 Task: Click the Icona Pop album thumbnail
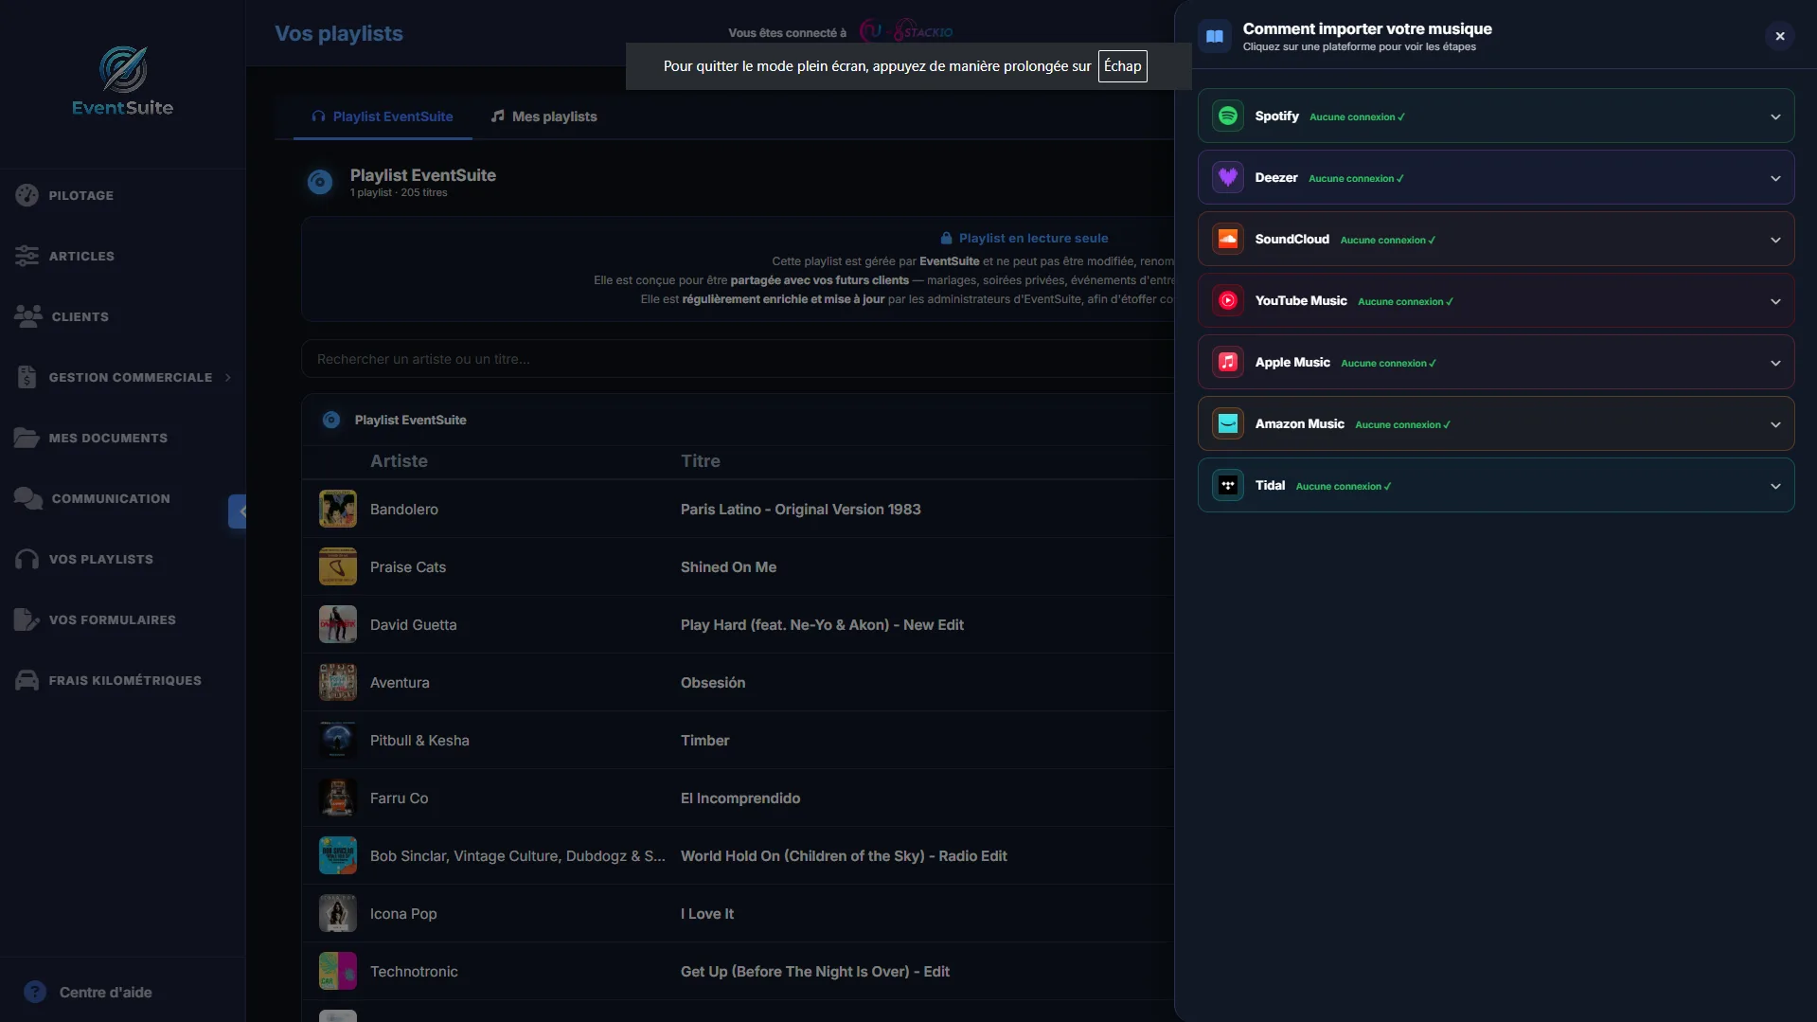(x=338, y=913)
